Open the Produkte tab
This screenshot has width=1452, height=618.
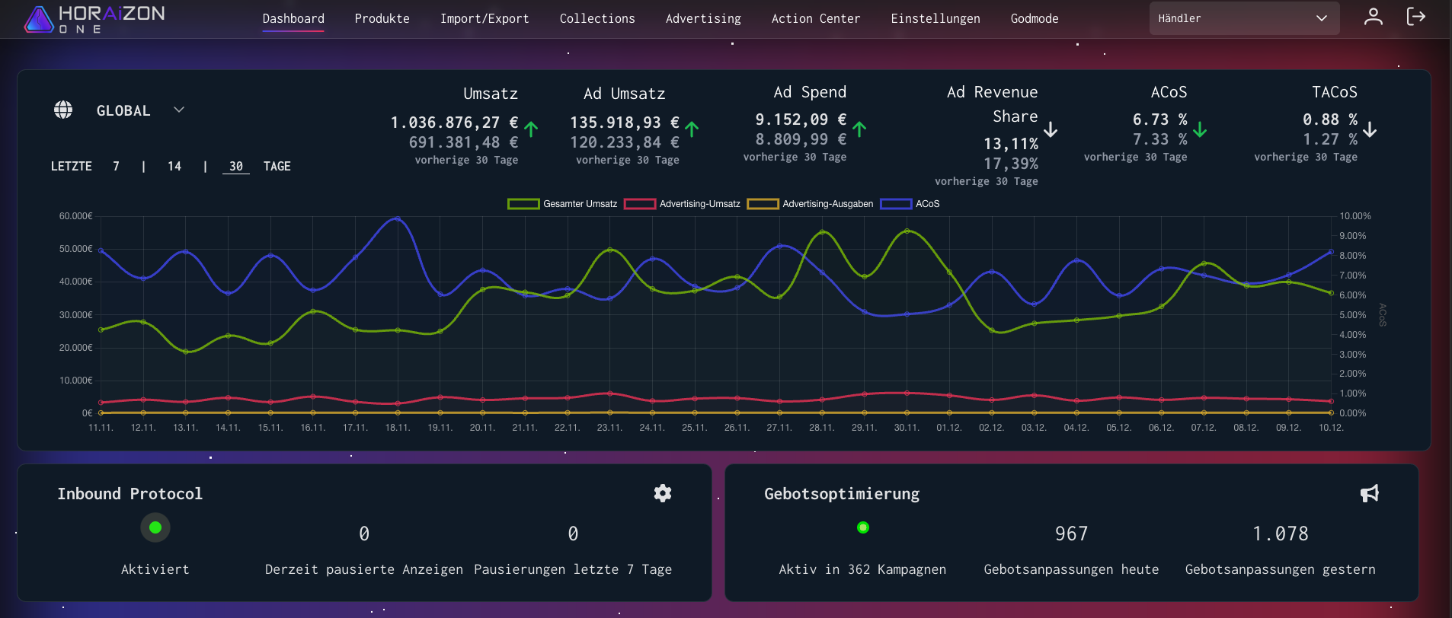382,18
